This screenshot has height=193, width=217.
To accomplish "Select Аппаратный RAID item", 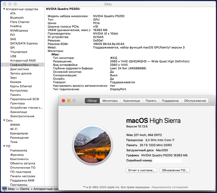I will tap(23, 61).
